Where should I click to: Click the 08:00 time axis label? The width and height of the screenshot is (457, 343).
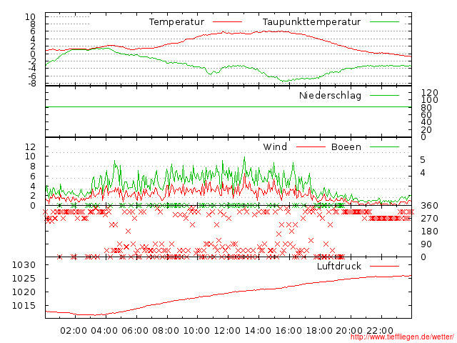point(166,331)
